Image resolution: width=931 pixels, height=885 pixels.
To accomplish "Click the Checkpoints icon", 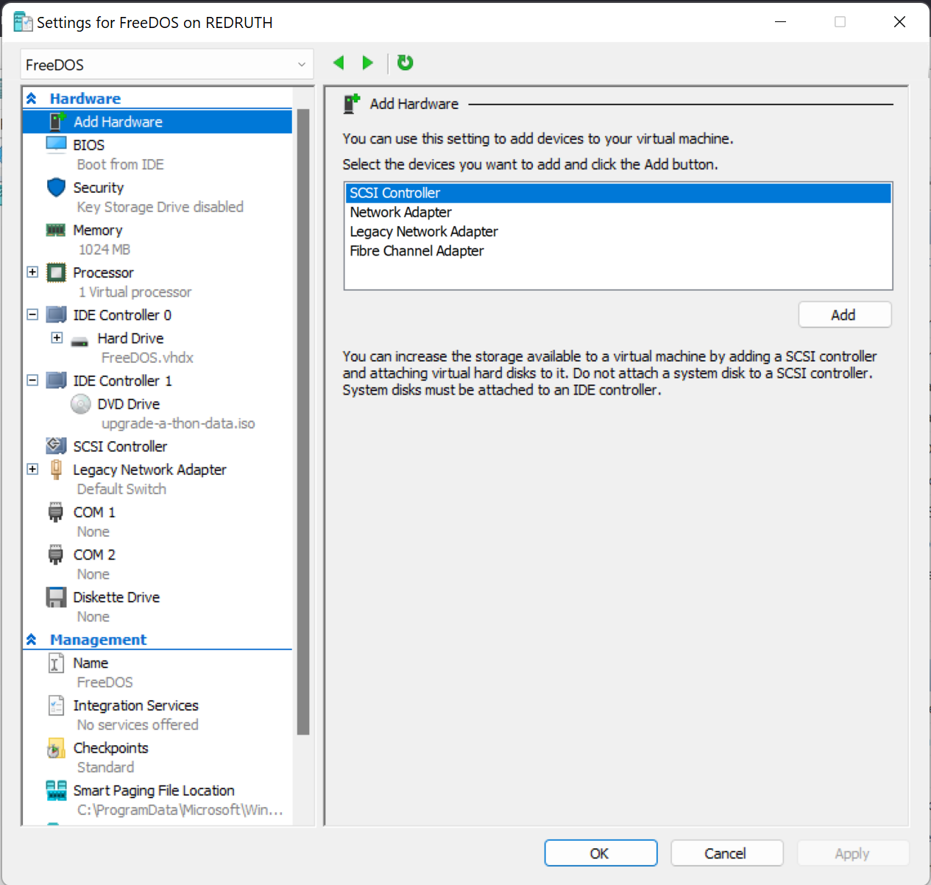I will [56, 749].
